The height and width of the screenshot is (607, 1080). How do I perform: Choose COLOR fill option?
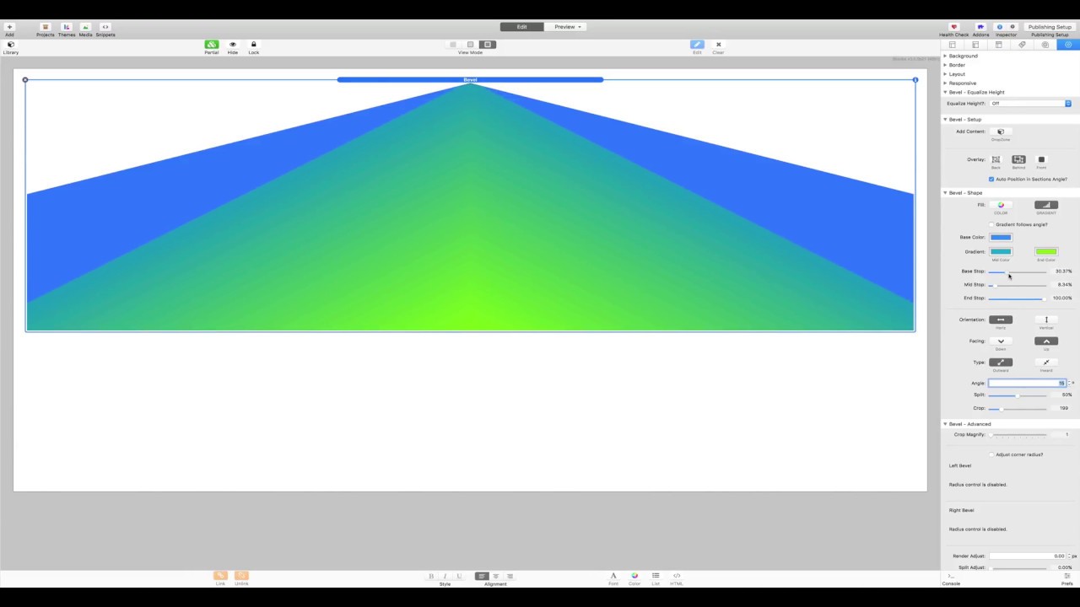(1001, 205)
